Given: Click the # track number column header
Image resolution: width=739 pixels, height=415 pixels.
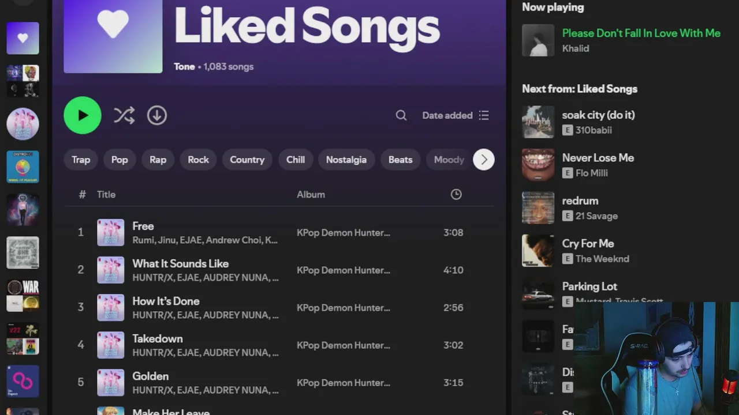Looking at the screenshot, I should [82, 194].
